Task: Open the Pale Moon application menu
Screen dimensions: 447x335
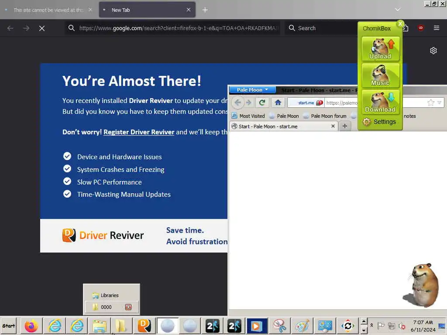Action: (x=252, y=90)
